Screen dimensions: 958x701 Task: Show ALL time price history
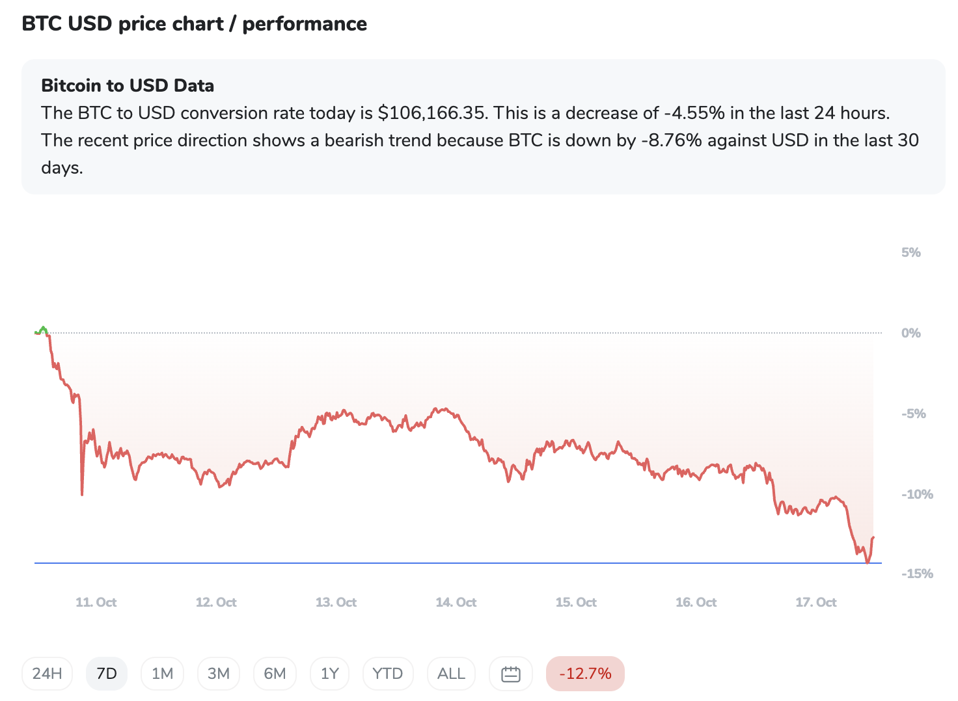pos(451,674)
